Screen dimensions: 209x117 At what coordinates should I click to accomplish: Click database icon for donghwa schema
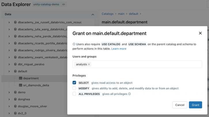(15, 99)
